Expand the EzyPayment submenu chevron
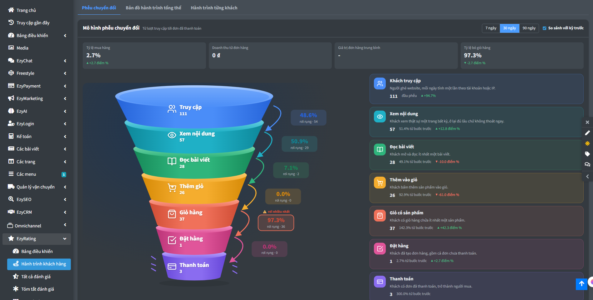593x300 pixels. tap(65, 86)
